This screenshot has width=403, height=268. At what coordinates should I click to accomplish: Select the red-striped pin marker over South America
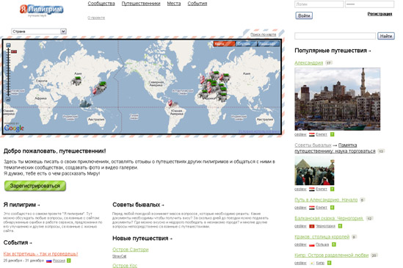point(170,104)
